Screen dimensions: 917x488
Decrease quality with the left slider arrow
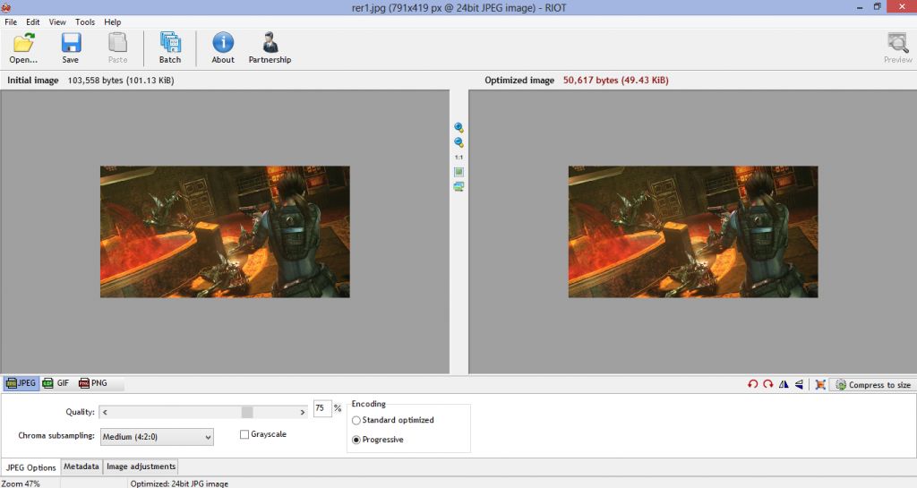[105, 412]
